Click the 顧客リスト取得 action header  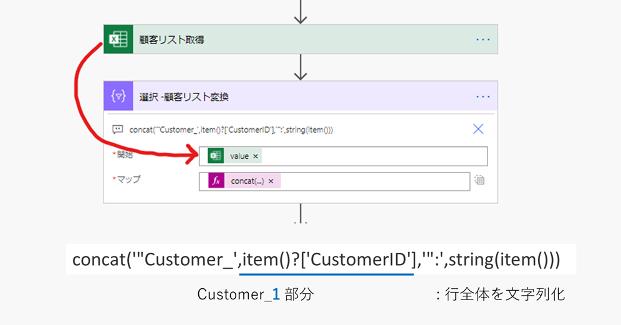(301, 39)
